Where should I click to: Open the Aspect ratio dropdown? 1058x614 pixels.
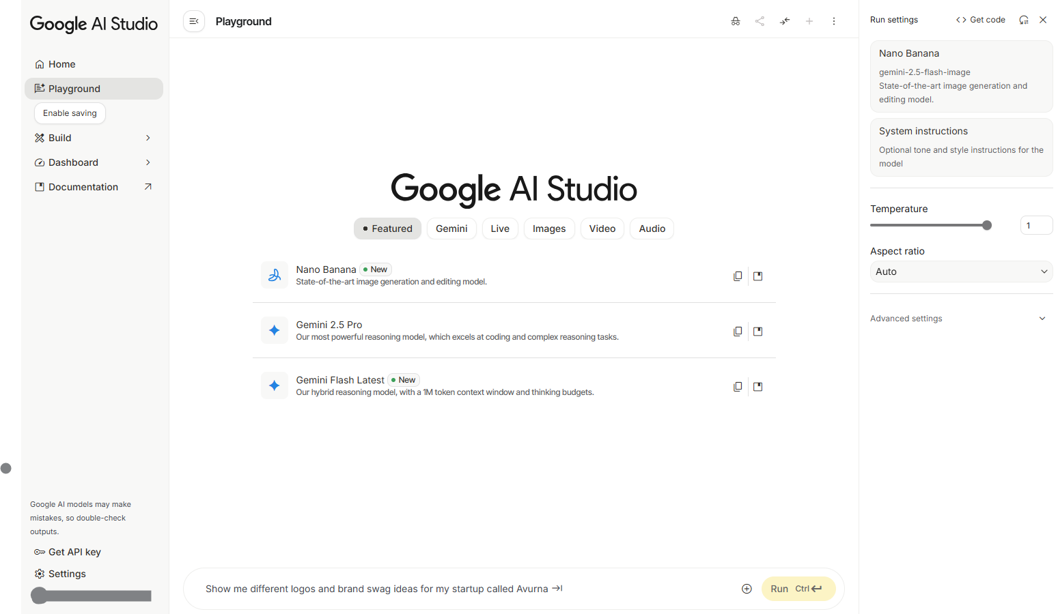coord(961,272)
